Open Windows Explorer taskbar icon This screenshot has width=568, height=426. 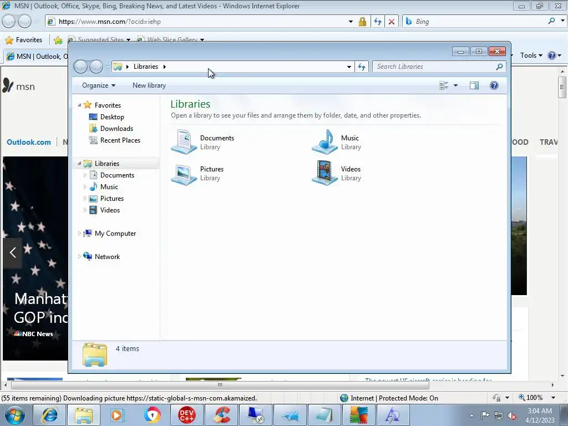[83, 415]
